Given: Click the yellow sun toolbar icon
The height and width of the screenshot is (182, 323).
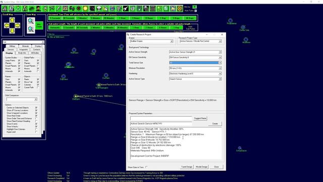Looking at the screenshot, I should 85,9.
